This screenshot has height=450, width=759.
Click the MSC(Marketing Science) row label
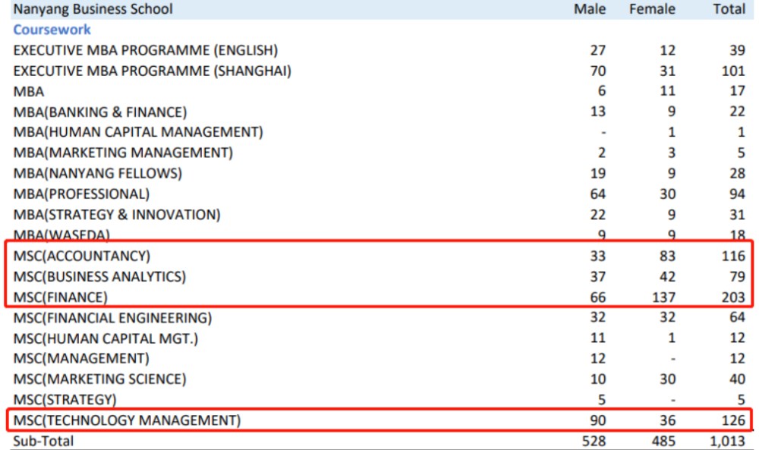(99, 379)
